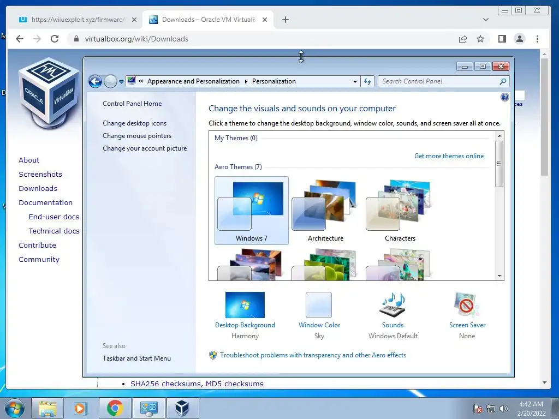
Task: Open Community link on VirtualBox page
Action: (x=39, y=259)
